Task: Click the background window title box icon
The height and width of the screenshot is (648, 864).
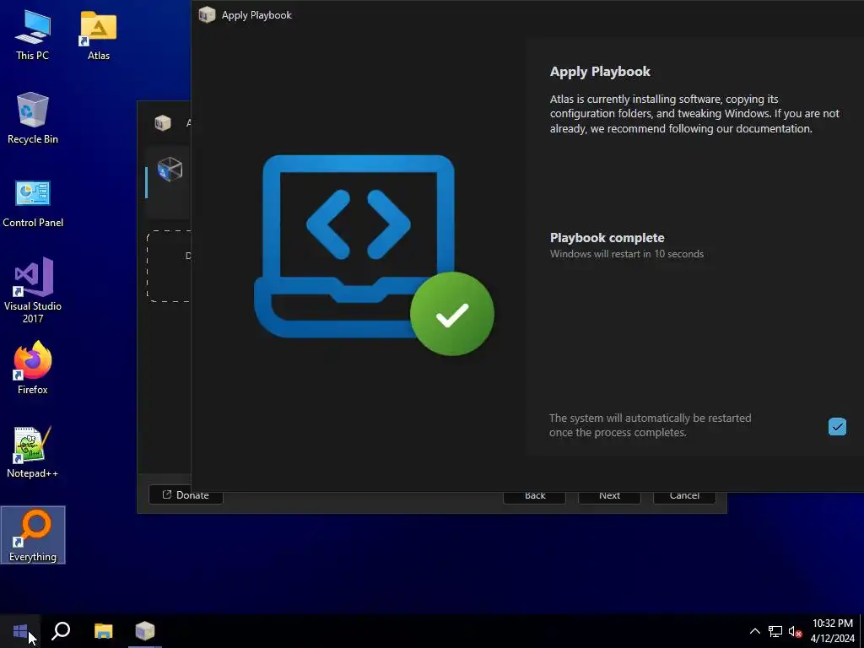Action: click(163, 122)
